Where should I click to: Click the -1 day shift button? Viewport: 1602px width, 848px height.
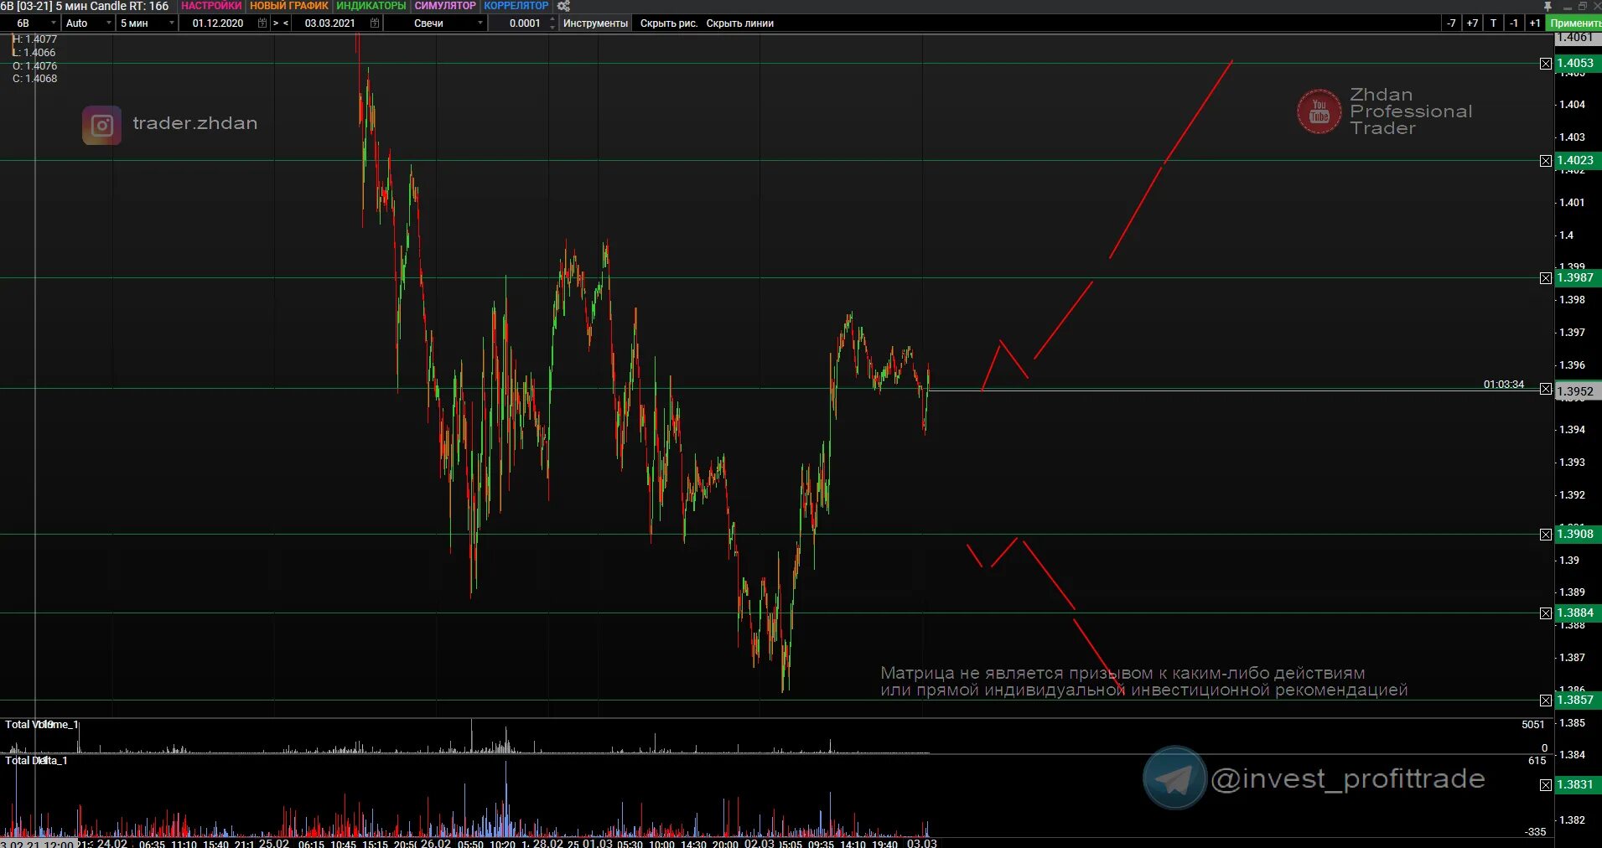(1514, 23)
